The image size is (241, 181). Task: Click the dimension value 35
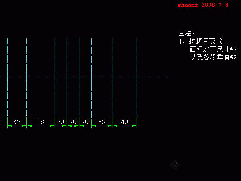click(102, 122)
